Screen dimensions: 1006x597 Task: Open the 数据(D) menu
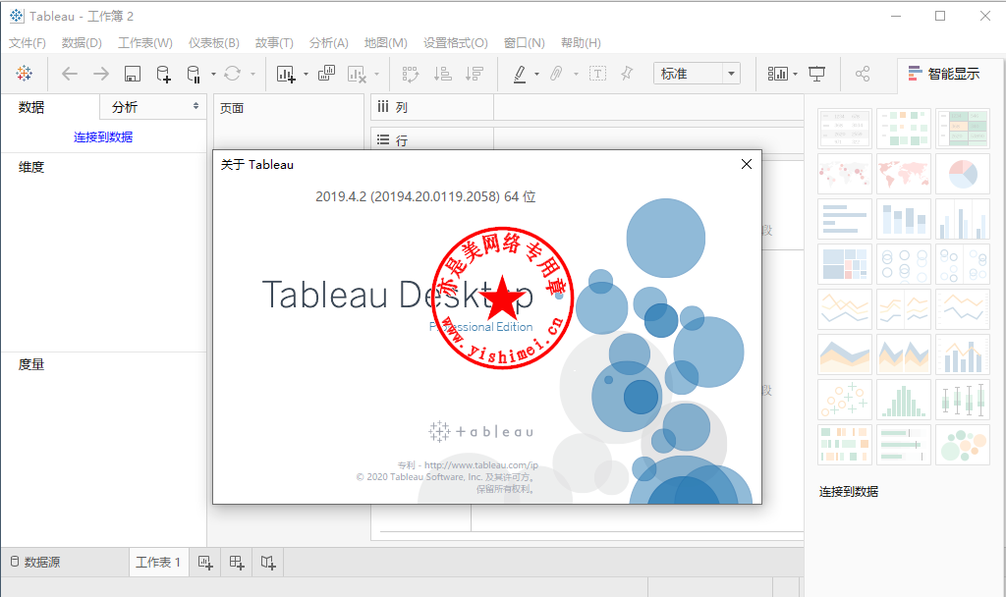point(82,43)
